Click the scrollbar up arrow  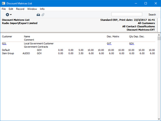pyautogui.click(x=159, y=35)
